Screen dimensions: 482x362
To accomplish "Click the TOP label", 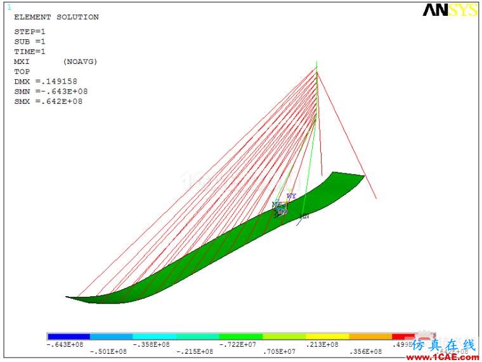I will [x=22, y=72].
